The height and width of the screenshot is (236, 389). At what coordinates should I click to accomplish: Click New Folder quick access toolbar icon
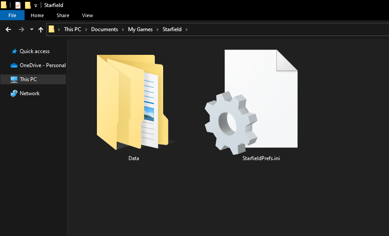(28, 5)
